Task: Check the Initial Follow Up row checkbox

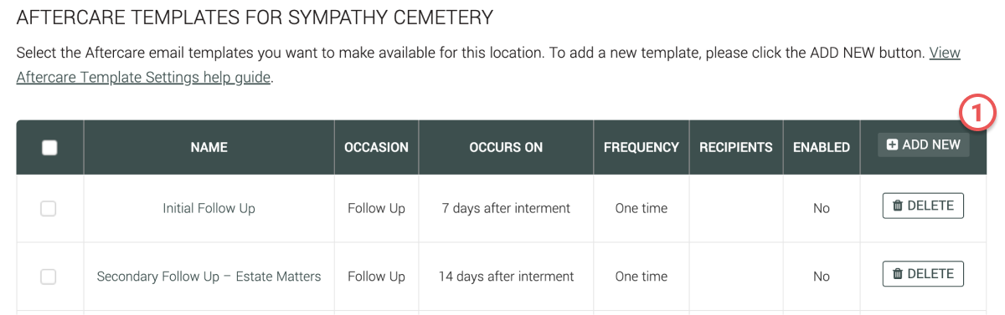Action: (49, 208)
